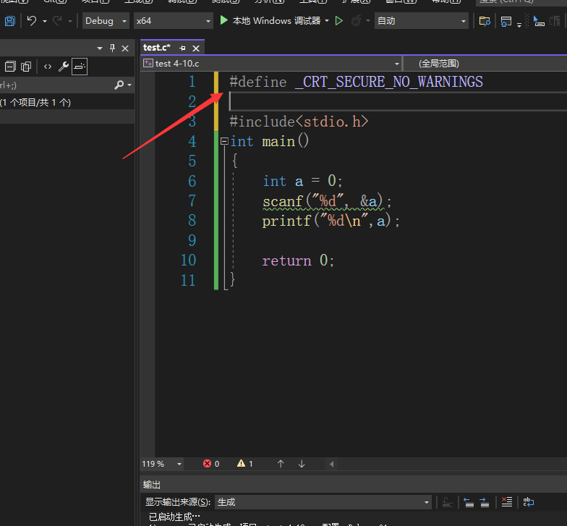Open the 显示输出来源 dropdown showing 生成
This screenshot has width=567, height=526.
[323, 502]
